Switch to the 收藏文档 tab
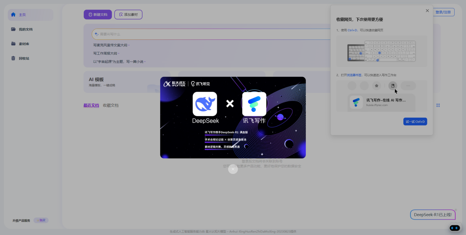 tap(111, 105)
